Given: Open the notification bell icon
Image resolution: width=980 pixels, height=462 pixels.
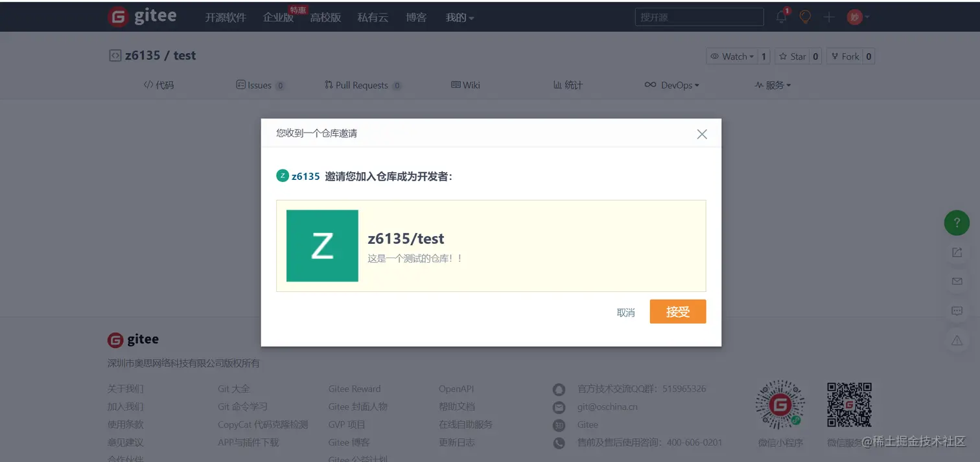Looking at the screenshot, I should 782,17.
